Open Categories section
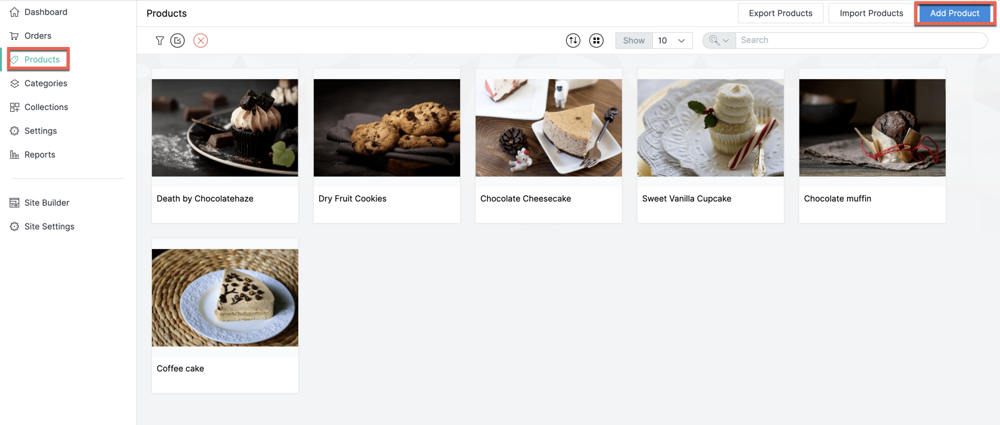The height and width of the screenshot is (425, 1000). [x=46, y=83]
